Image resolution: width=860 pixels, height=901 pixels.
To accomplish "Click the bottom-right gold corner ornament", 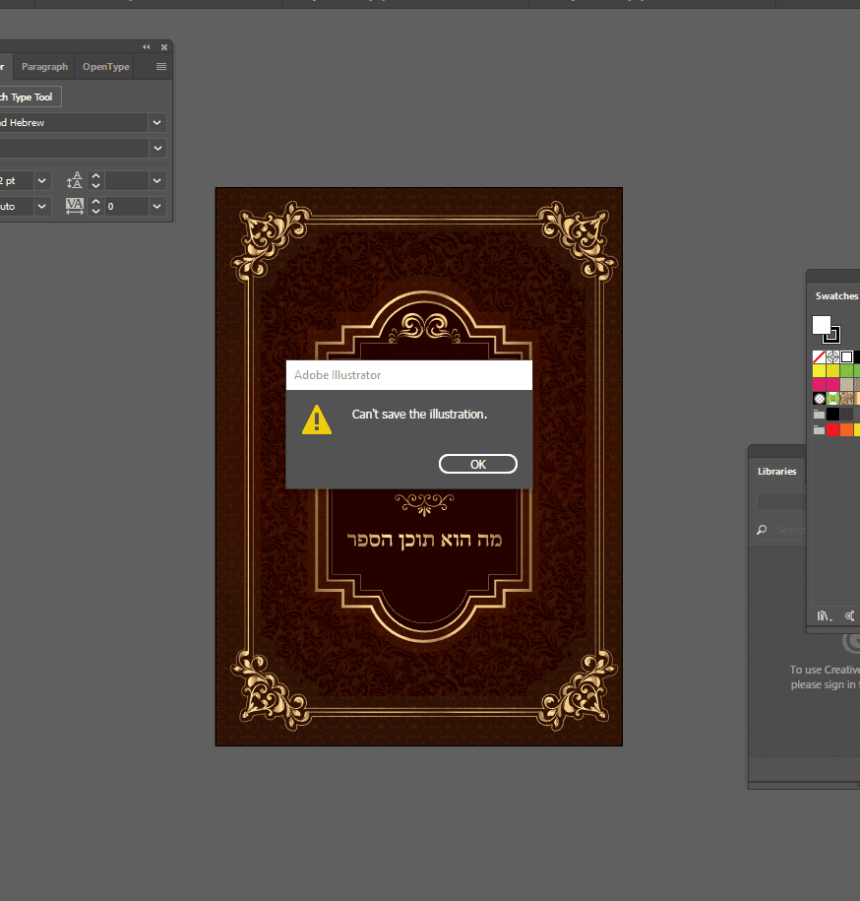I will (579, 689).
